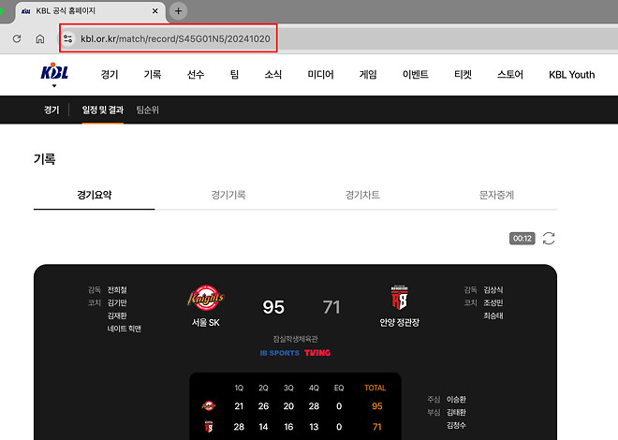Switch to the 경기요약 tab
618x440 pixels.
[x=95, y=195]
